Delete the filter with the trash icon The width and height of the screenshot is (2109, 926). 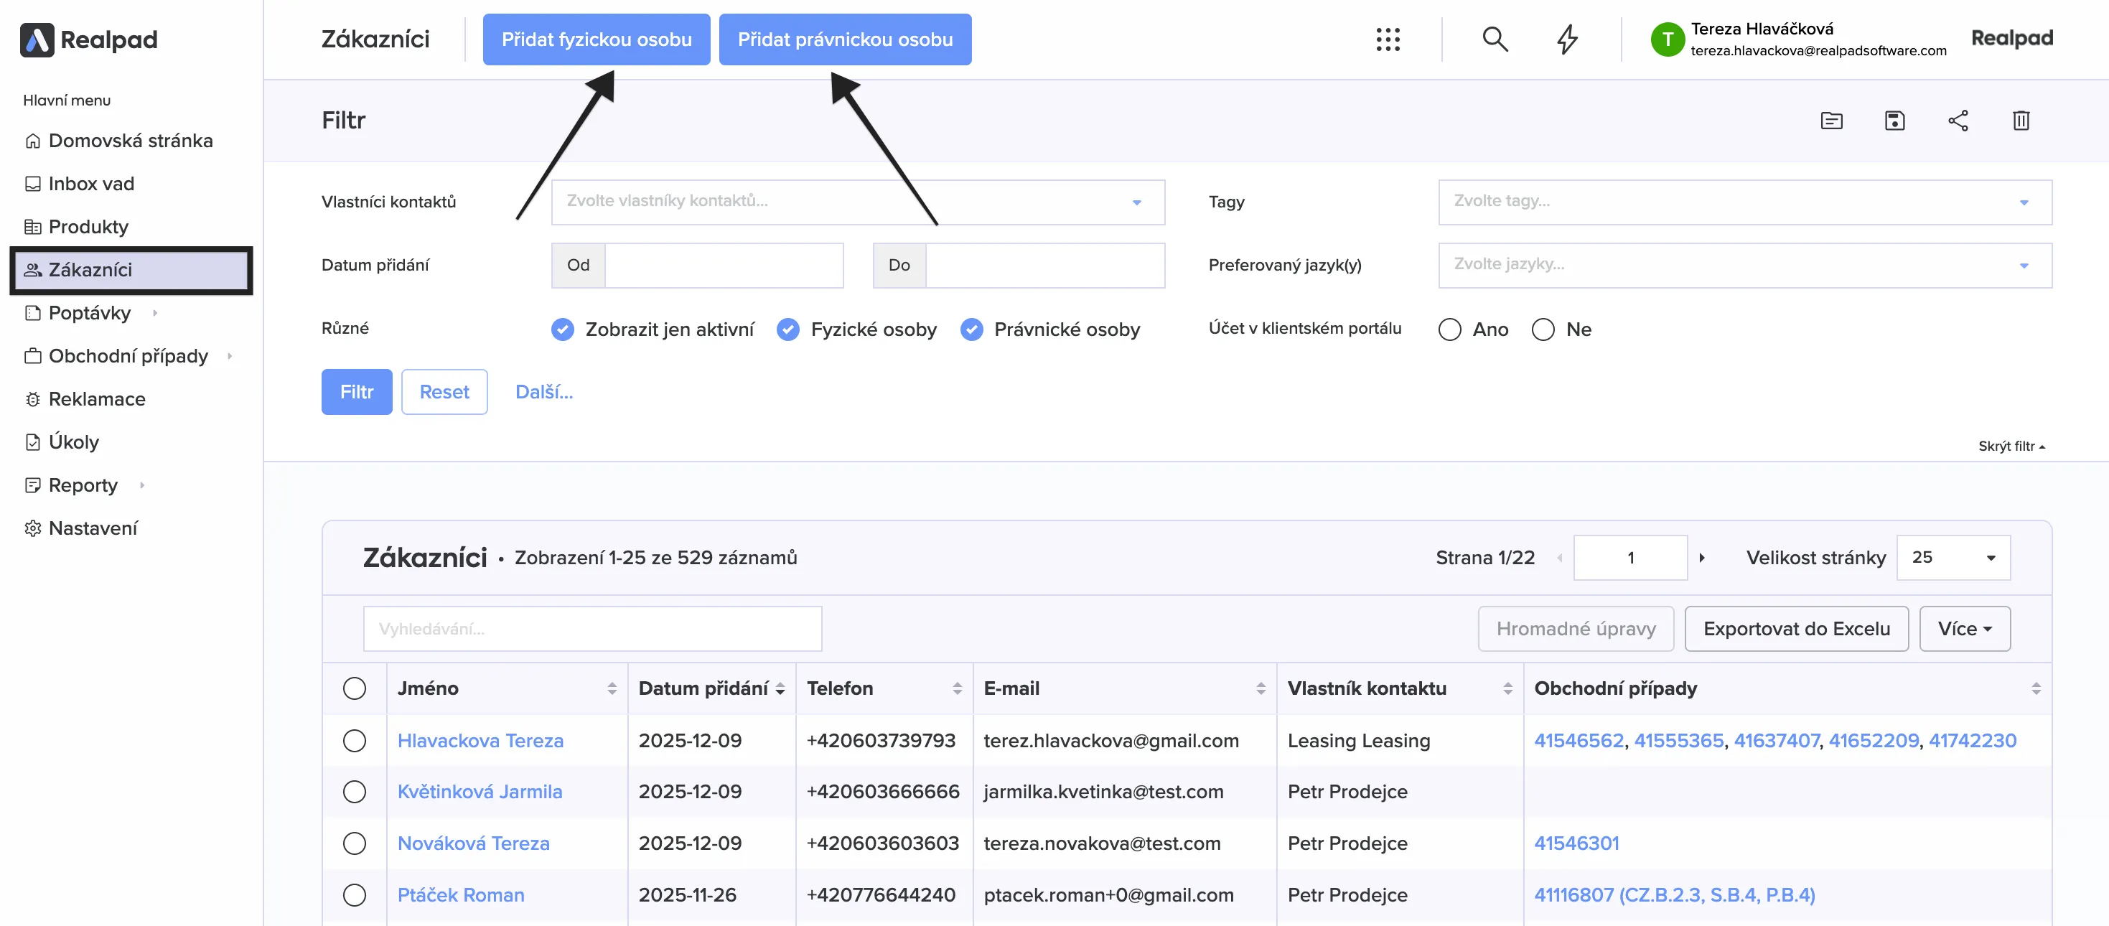(x=2021, y=121)
